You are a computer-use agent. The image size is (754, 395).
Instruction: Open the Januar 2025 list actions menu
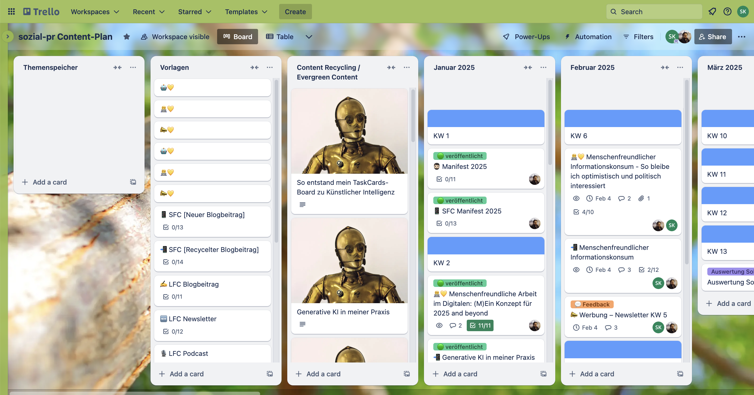point(544,67)
